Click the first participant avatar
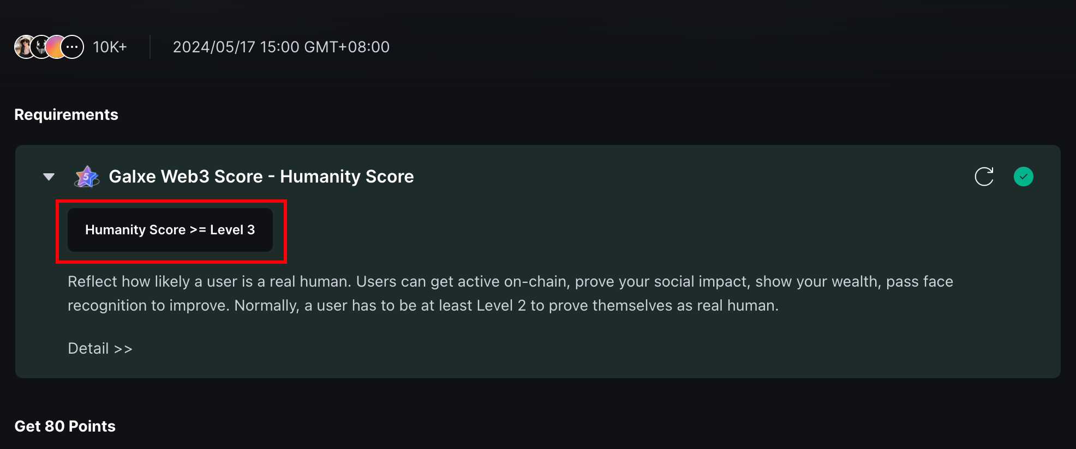Screen dimensions: 1076x449 click(x=25, y=47)
